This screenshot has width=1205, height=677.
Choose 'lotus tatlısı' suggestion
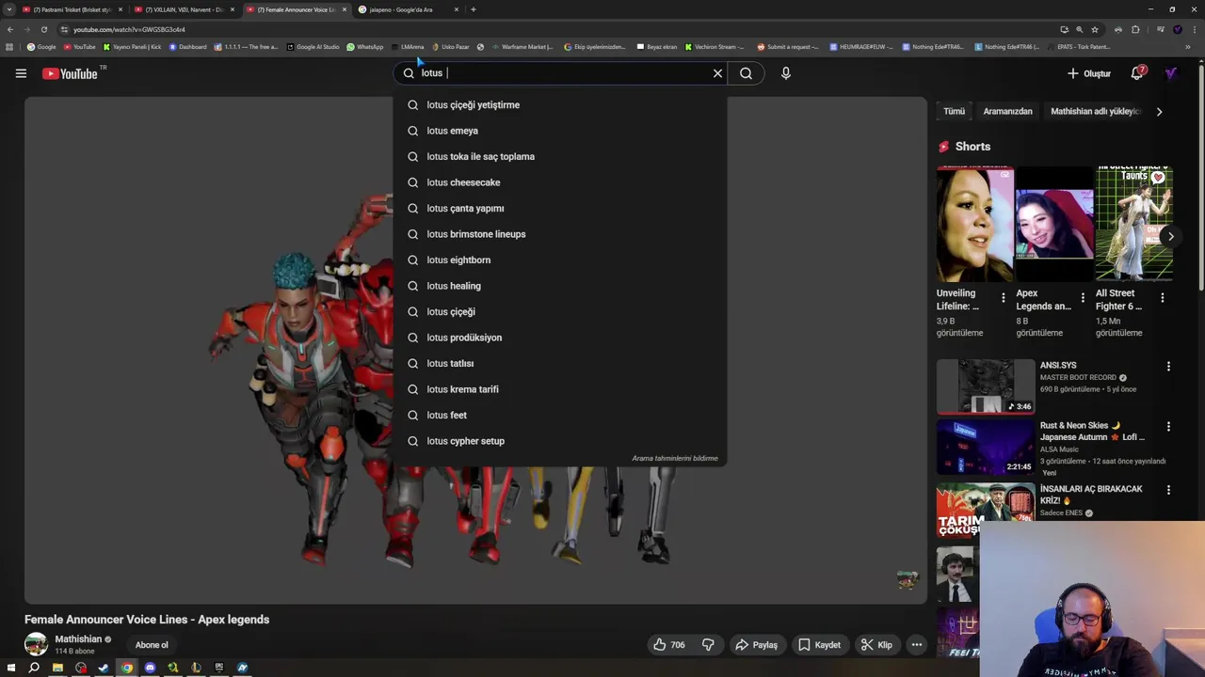point(560,364)
